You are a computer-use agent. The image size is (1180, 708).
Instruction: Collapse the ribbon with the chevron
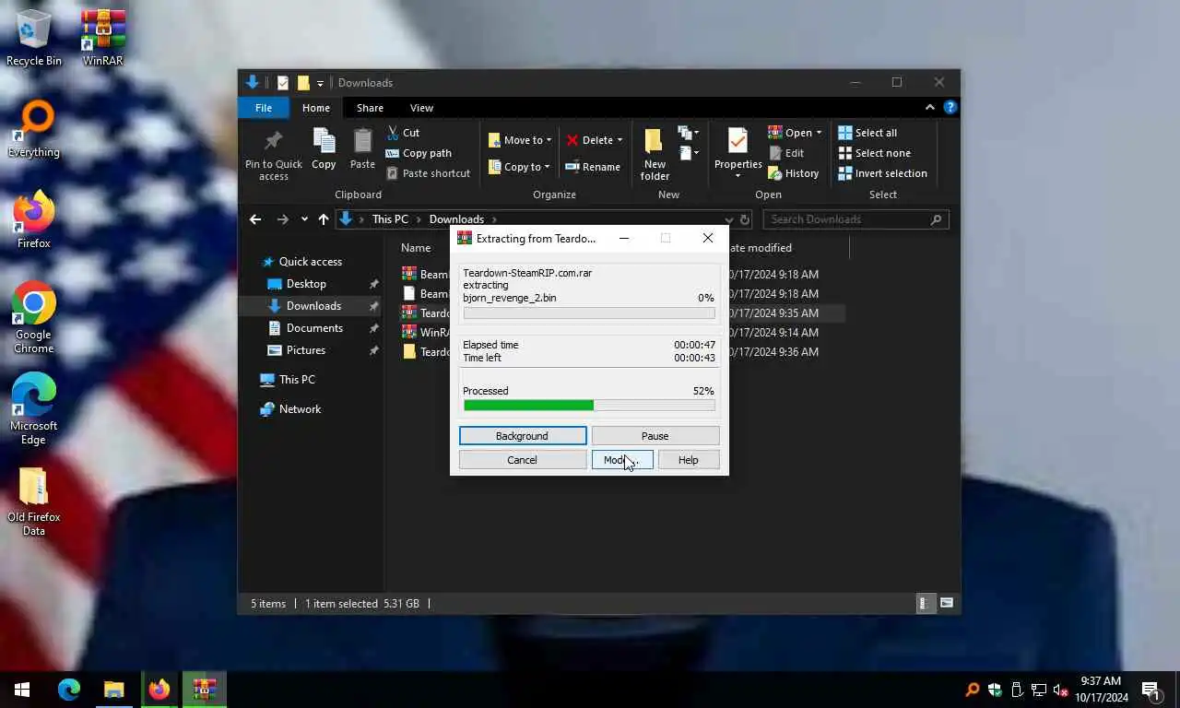coord(929,107)
